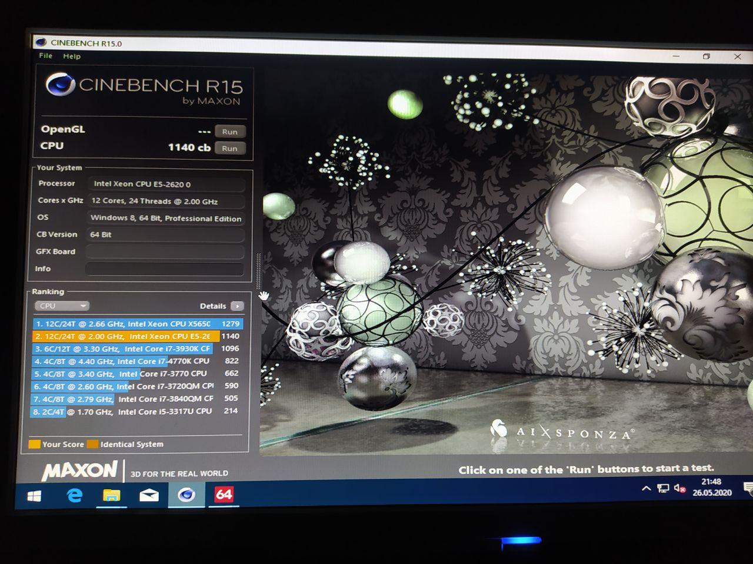Open the Mail app from the taskbar
Screen dimensions: 753x564
[x=149, y=495]
